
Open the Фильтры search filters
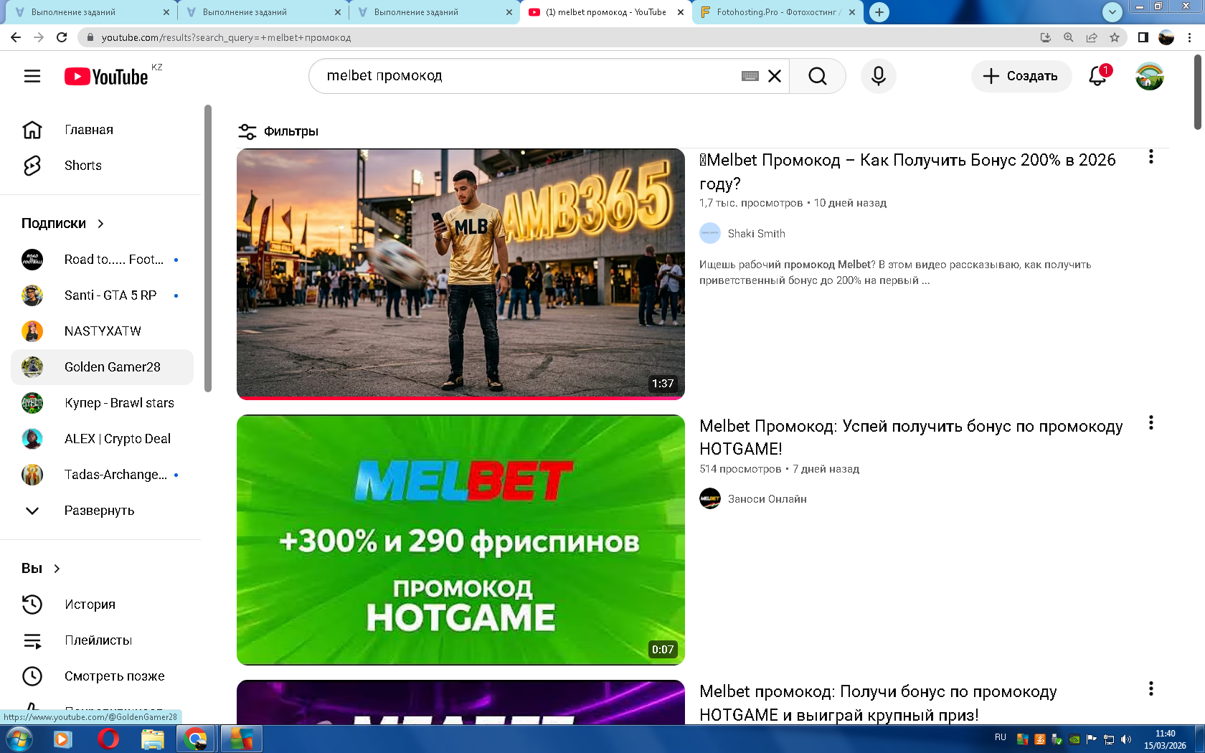coord(278,131)
